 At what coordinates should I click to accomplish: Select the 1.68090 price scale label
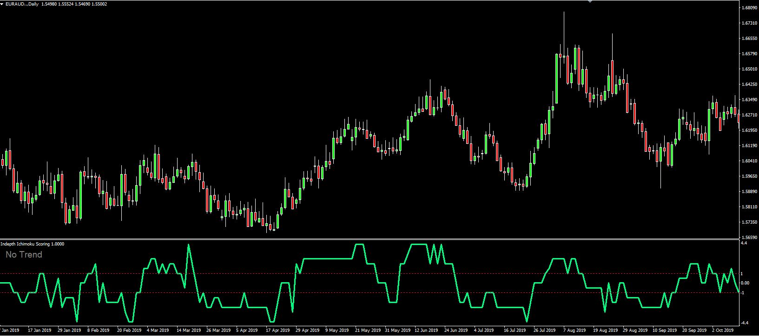[749, 8]
